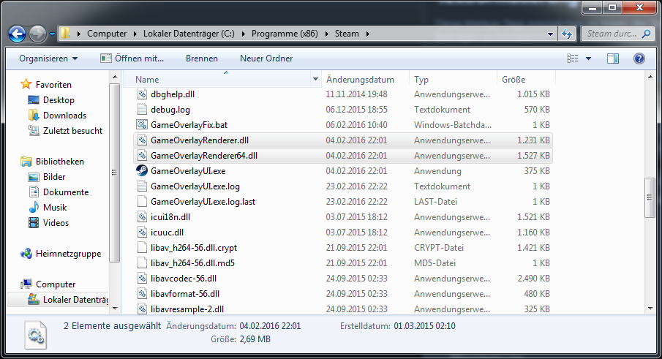This screenshot has height=359, width=662.
Task: Select GameOverlayUI.exe.log.last file icon
Action: click(142, 202)
